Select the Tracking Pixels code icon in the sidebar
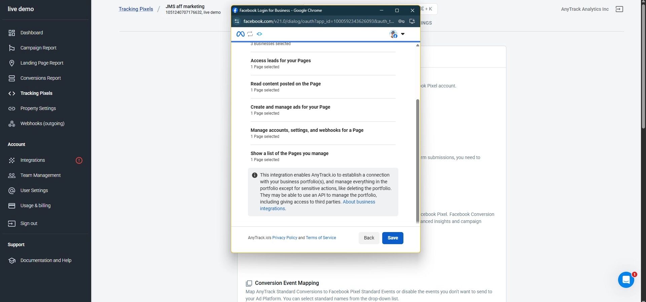 (12, 93)
